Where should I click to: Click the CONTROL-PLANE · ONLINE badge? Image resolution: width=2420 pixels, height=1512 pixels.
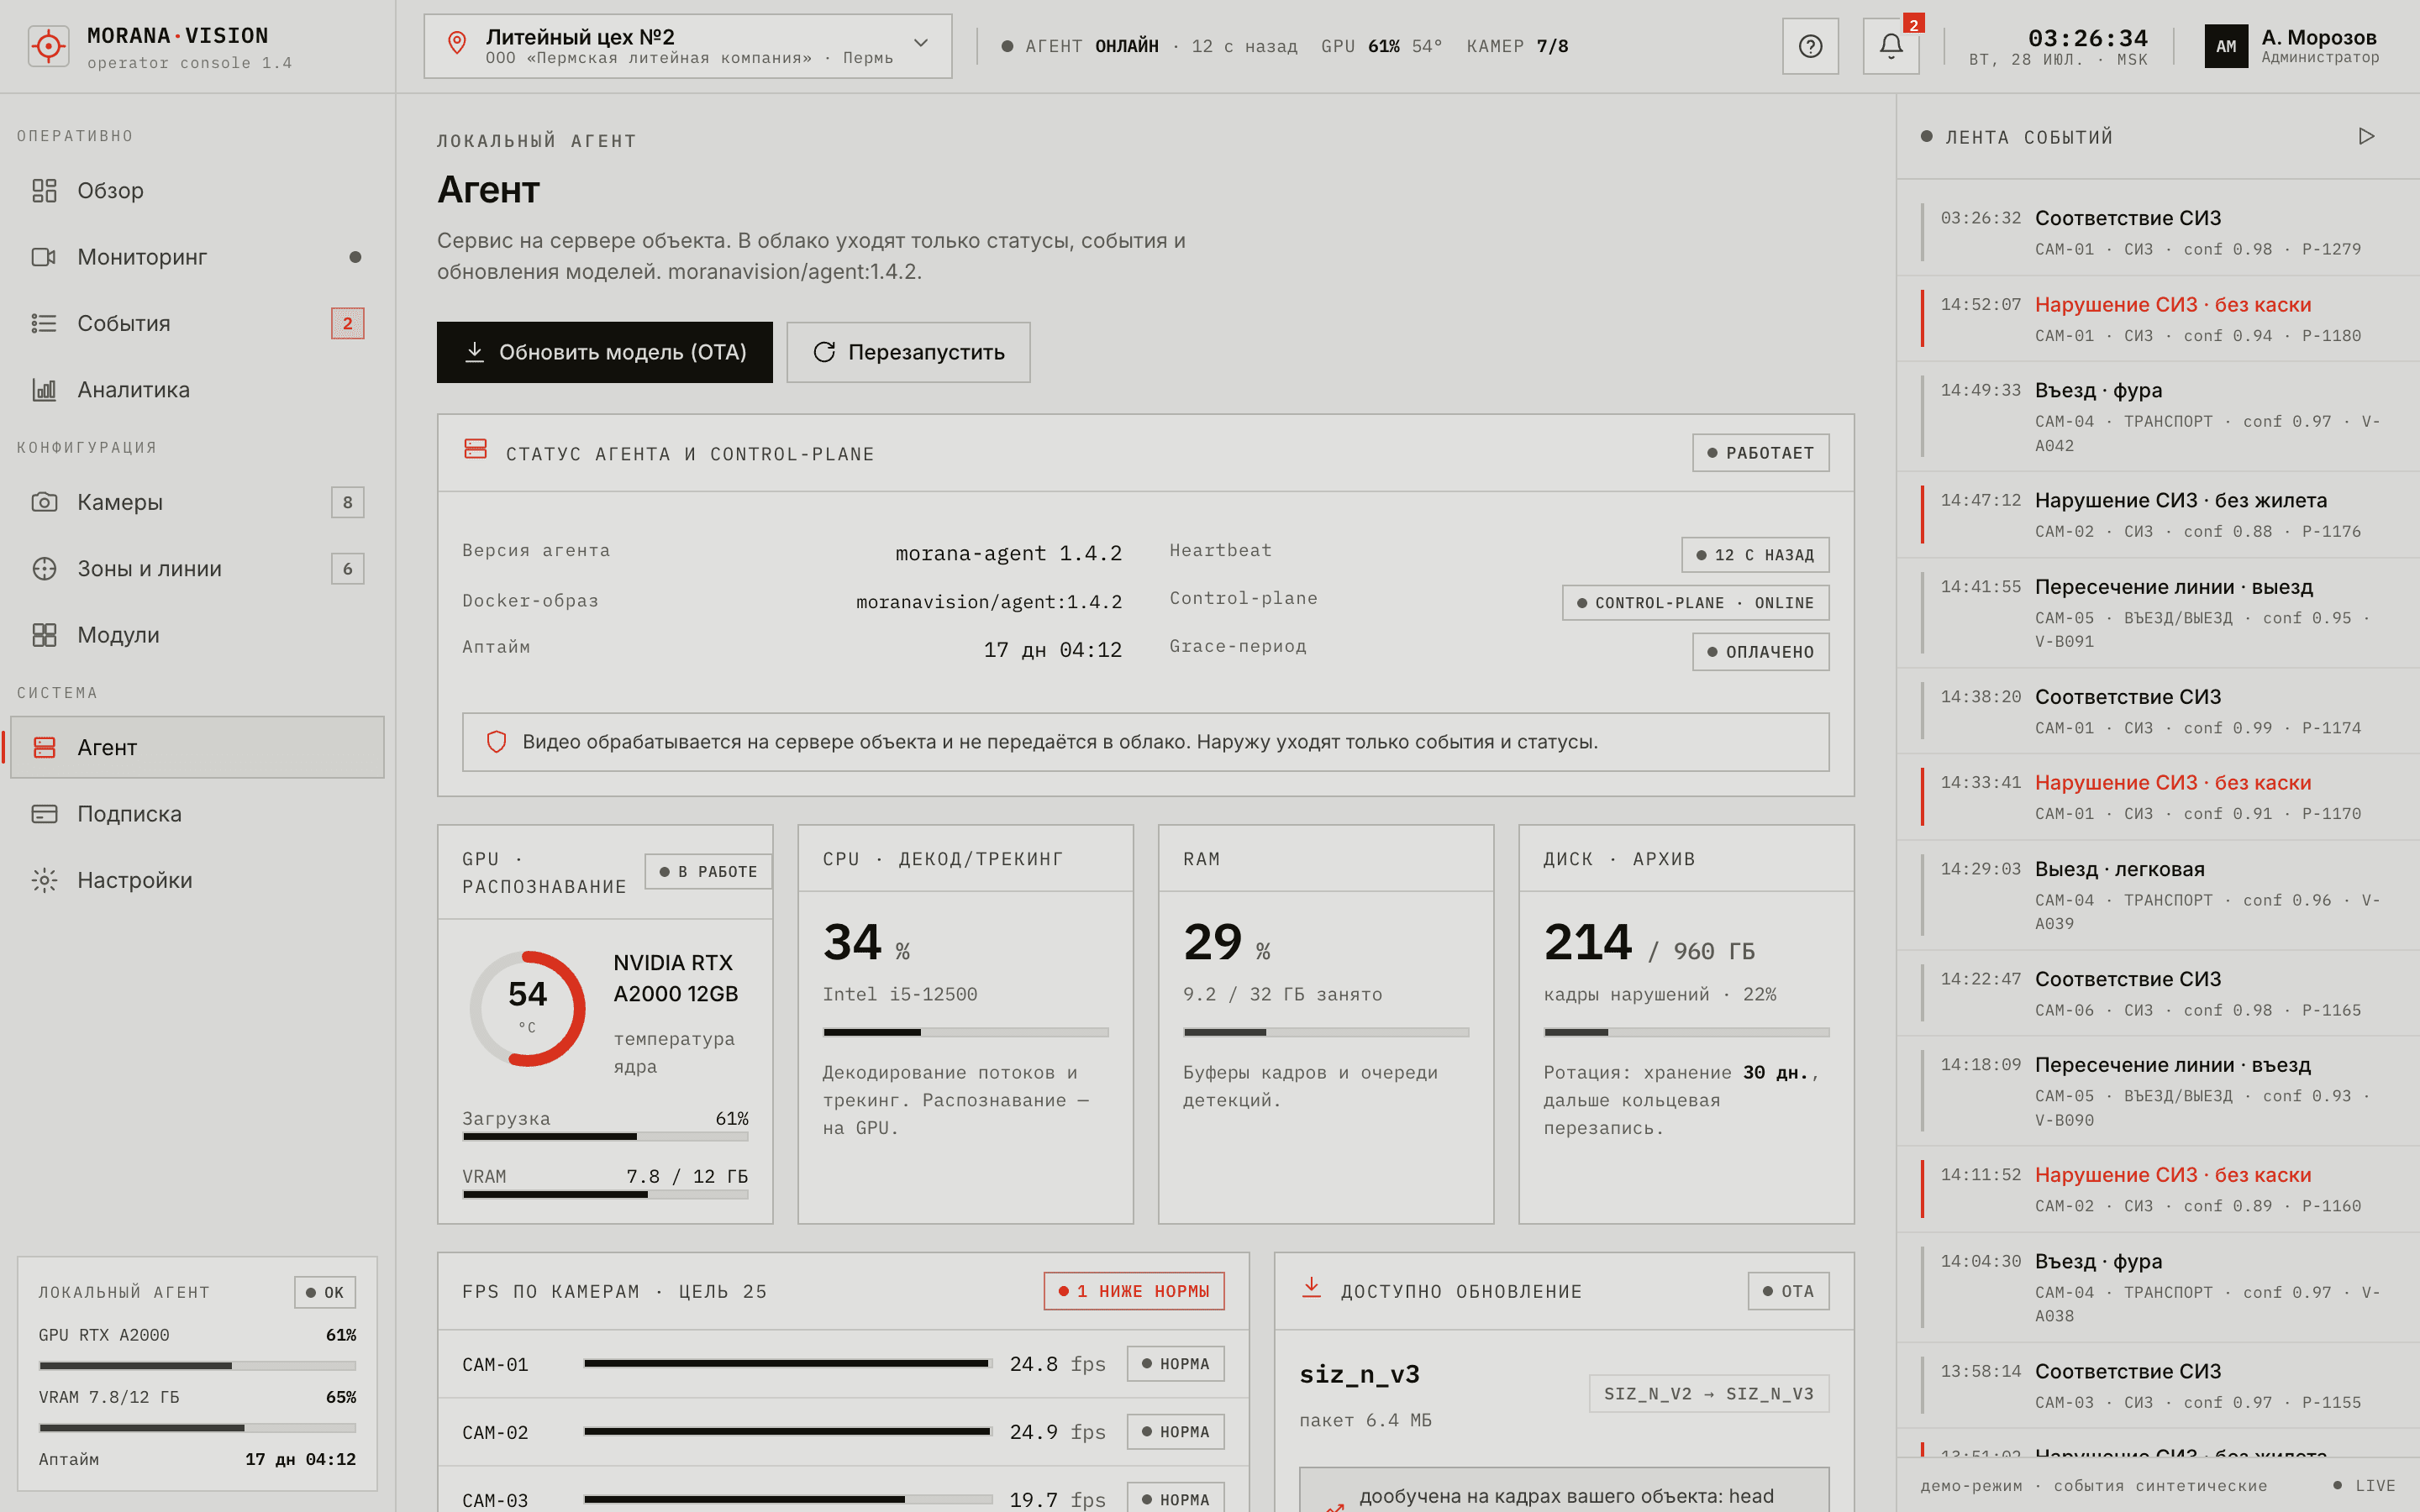pos(1695,603)
